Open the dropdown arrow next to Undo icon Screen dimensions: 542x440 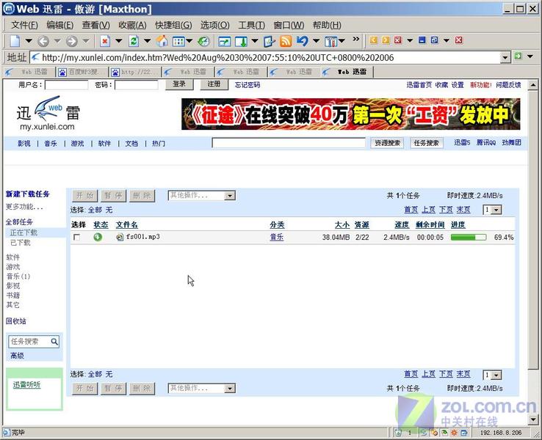[316, 41]
